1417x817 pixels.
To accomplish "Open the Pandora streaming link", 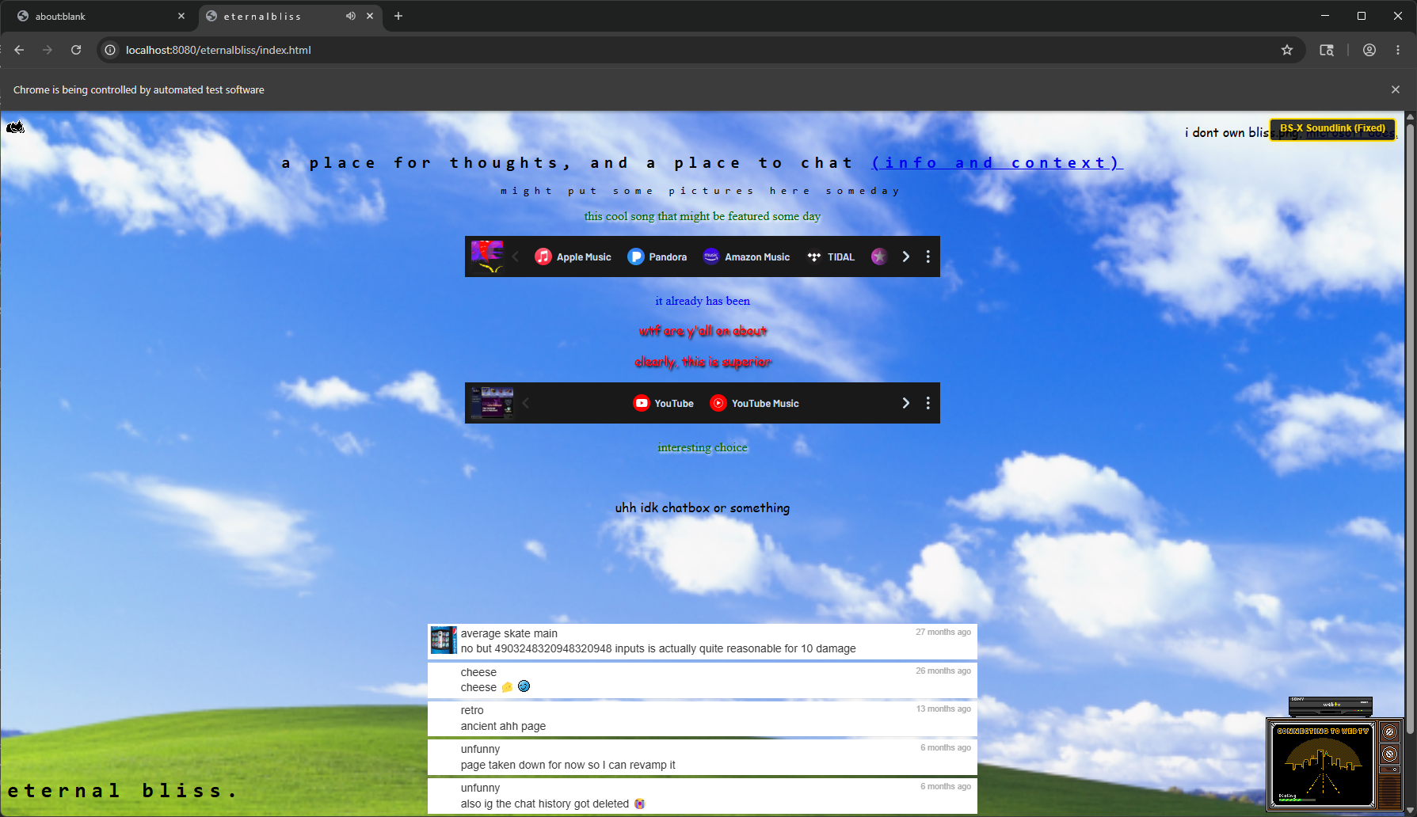I will 657,256.
